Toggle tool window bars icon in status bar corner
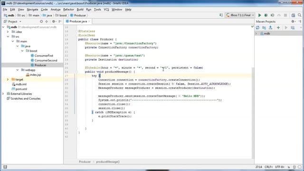This screenshot has width=304, height=171. (5, 167)
